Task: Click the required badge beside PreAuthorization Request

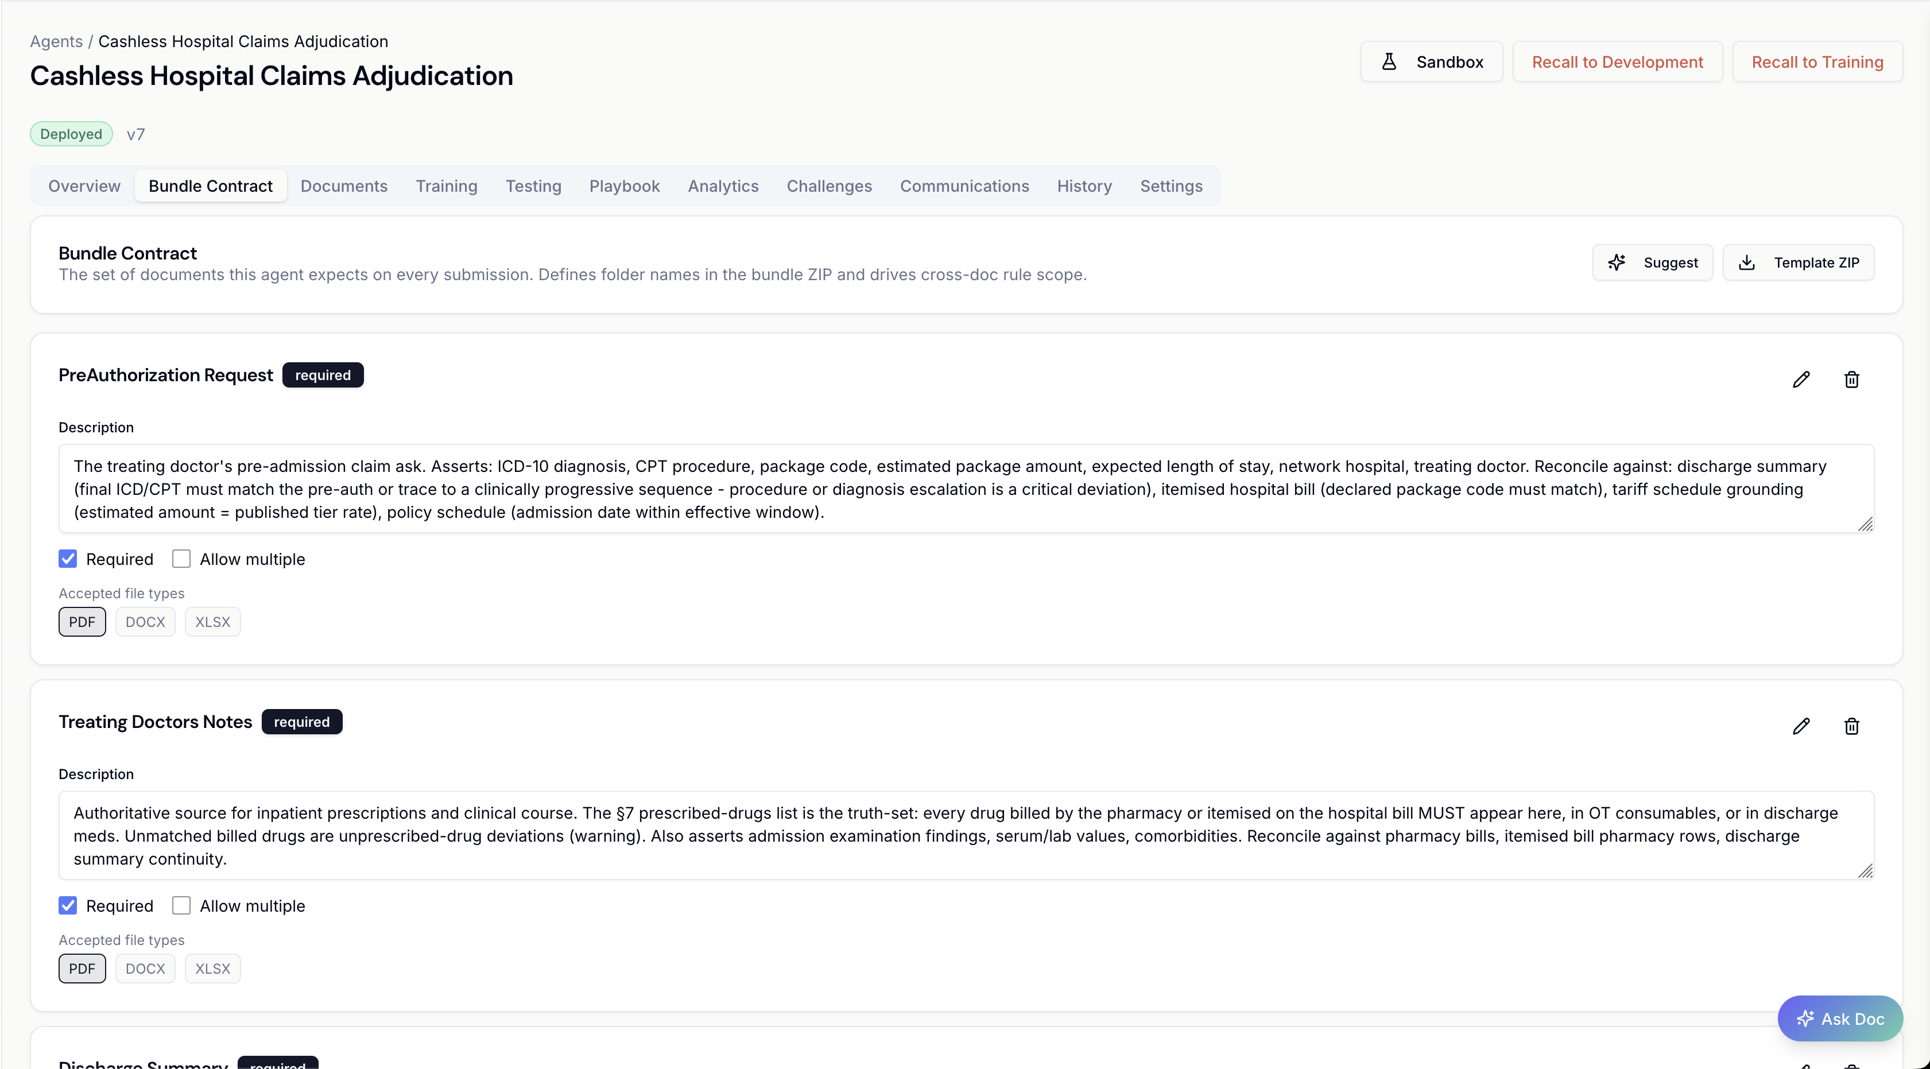Action: 323,375
